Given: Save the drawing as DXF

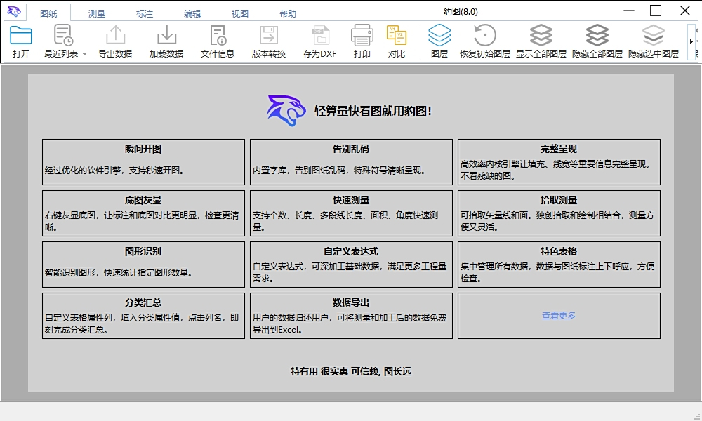Looking at the screenshot, I should click(x=320, y=41).
